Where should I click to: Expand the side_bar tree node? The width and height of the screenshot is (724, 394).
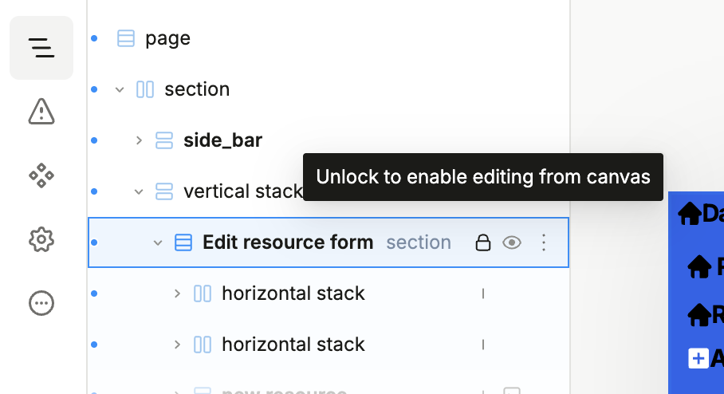(139, 140)
